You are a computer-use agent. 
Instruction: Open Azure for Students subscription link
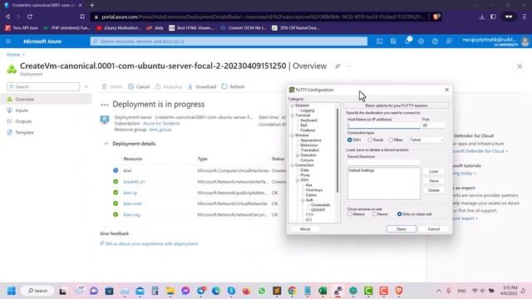[x=161, y=124]
